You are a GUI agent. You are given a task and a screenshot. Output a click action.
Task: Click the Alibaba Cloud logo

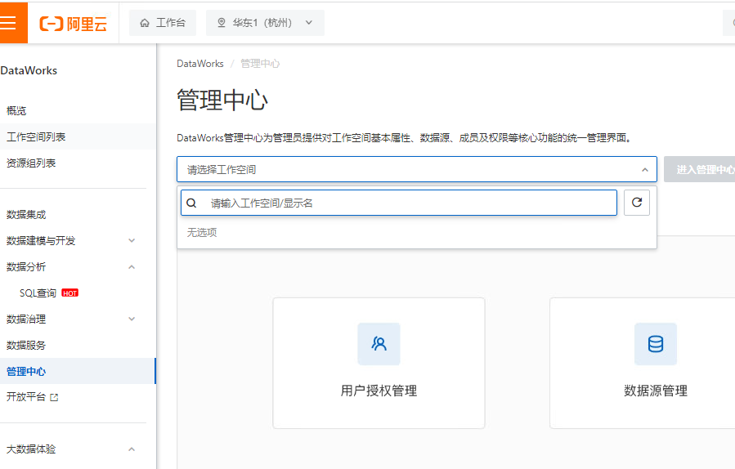point(73,24)
